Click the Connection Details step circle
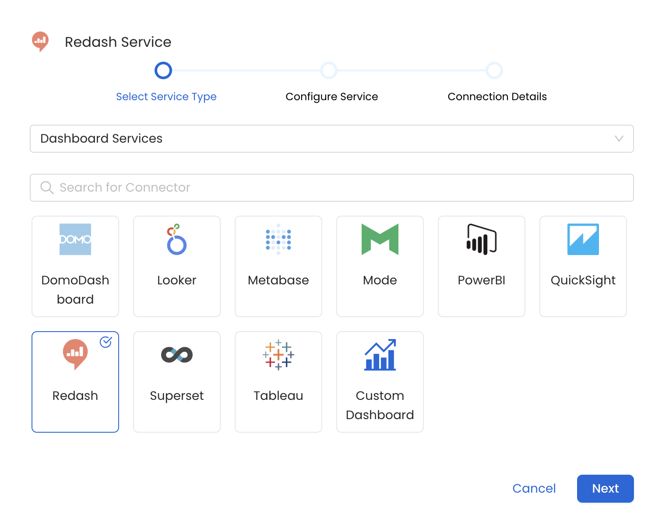Viewport: 662px width, 532px height. (x=494, y=70)
